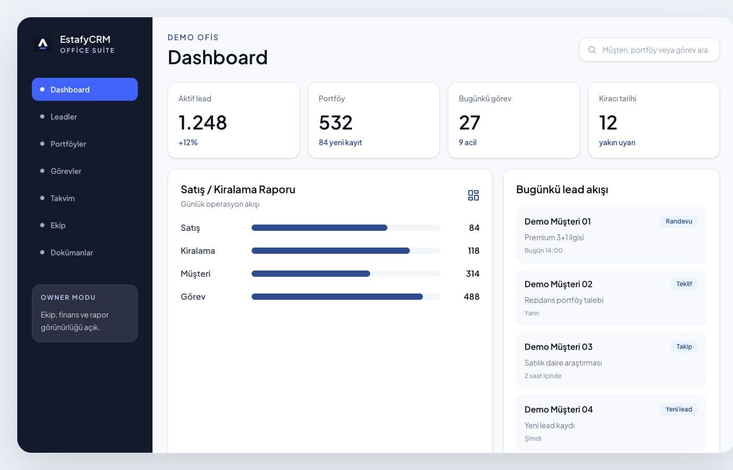Click the Satış progress bar
This screenshot has height=470, width=733.
coord(346,228)
